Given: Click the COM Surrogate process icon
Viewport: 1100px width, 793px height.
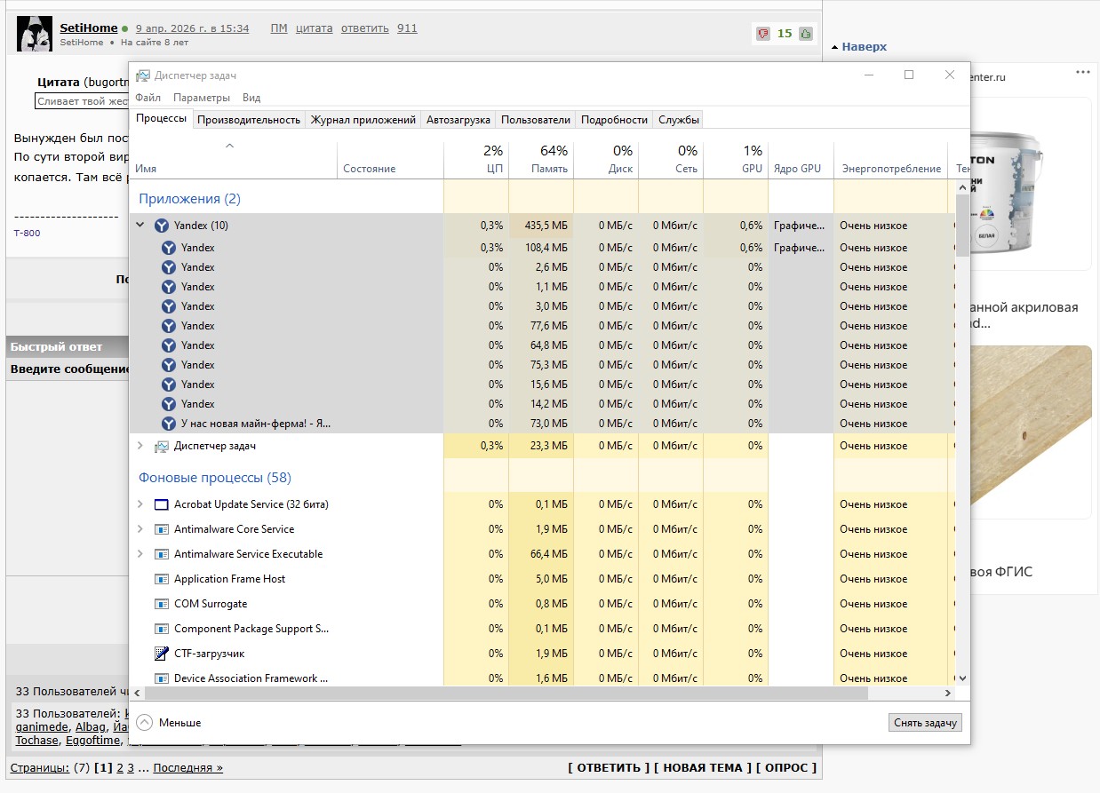Looking at the screenshot, I should click(161, 604).
